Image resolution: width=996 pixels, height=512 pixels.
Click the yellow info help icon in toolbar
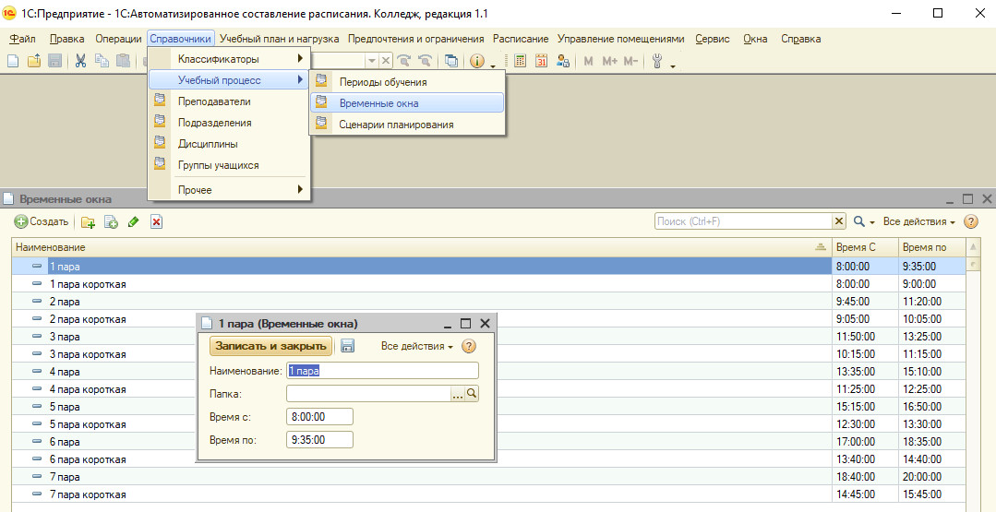tap(476, 61)
